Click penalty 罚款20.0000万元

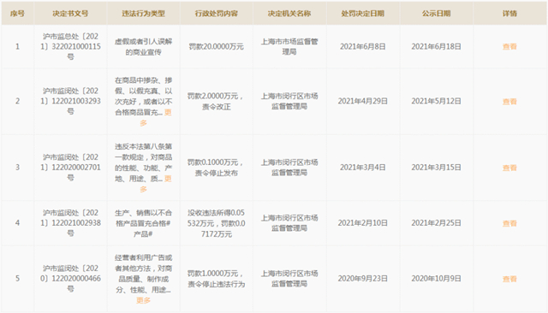(217, 46)
